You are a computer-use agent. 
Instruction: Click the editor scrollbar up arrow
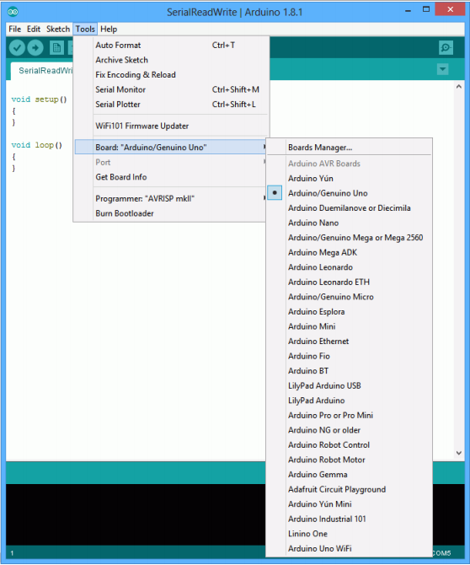458,87
